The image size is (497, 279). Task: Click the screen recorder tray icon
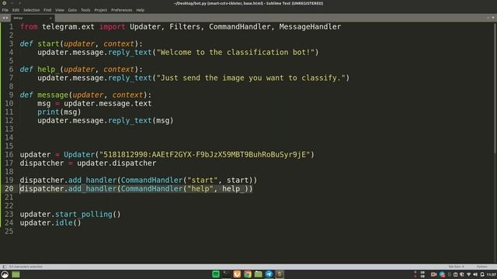pos(433,274)
